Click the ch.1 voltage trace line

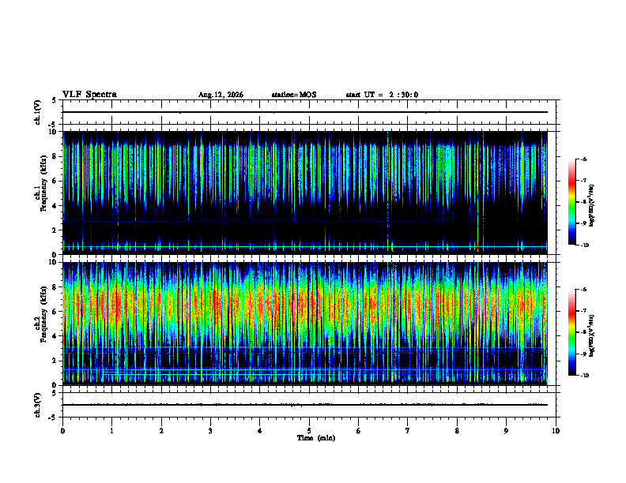click(305, 112)
